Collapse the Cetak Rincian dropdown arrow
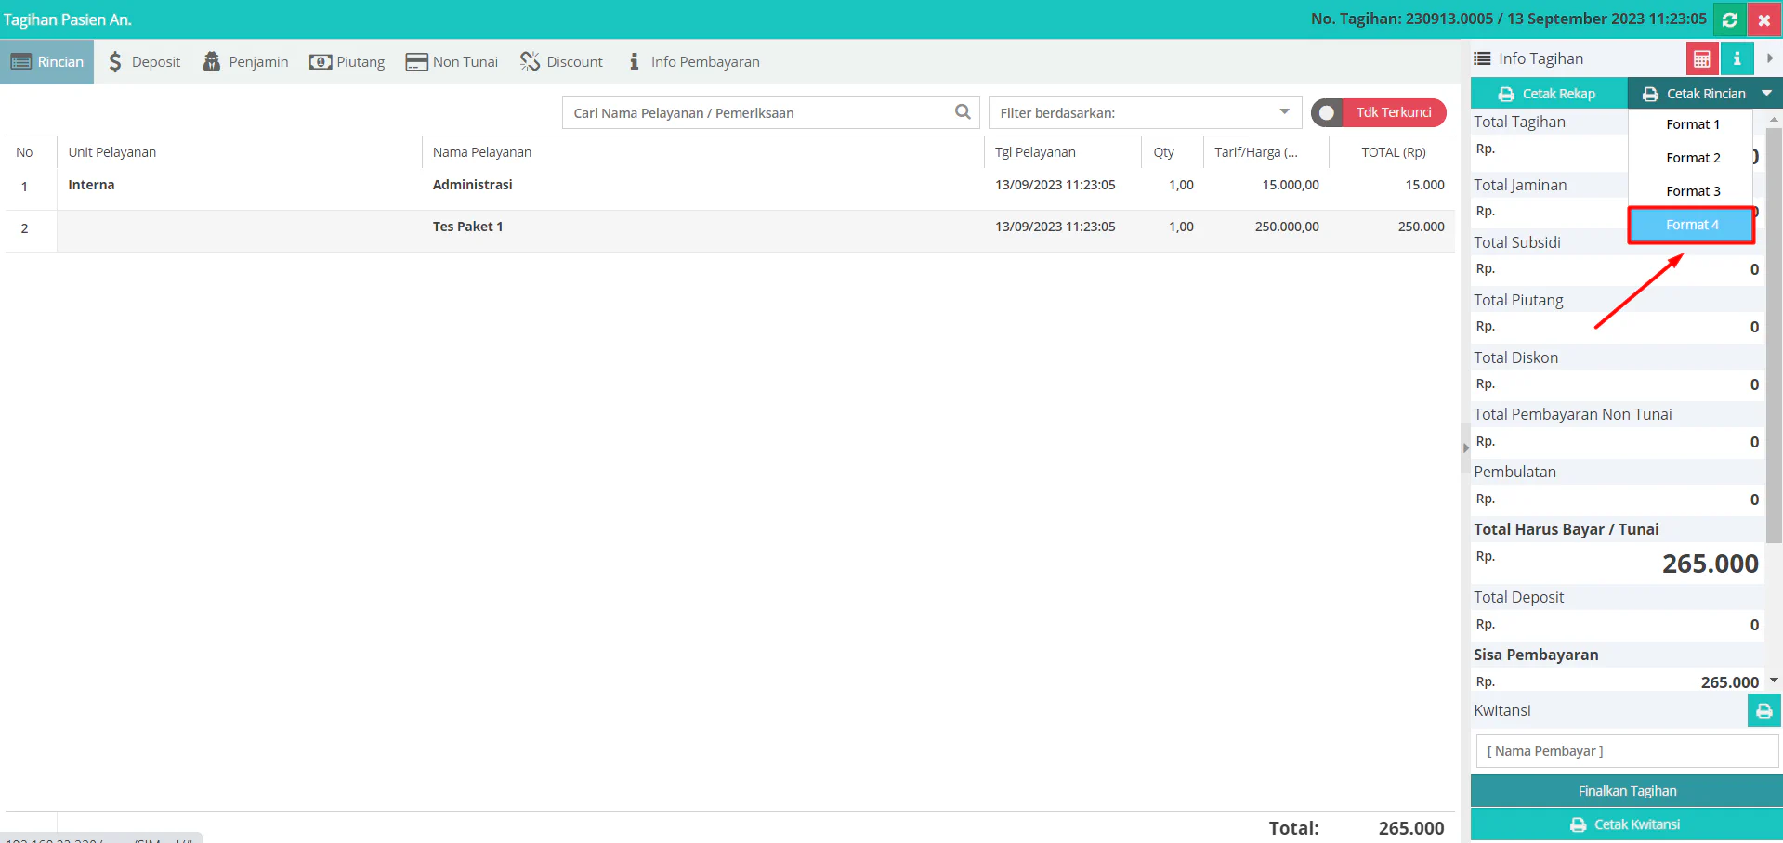Screen dimensions: 1783x843 tap(1766, 94)
